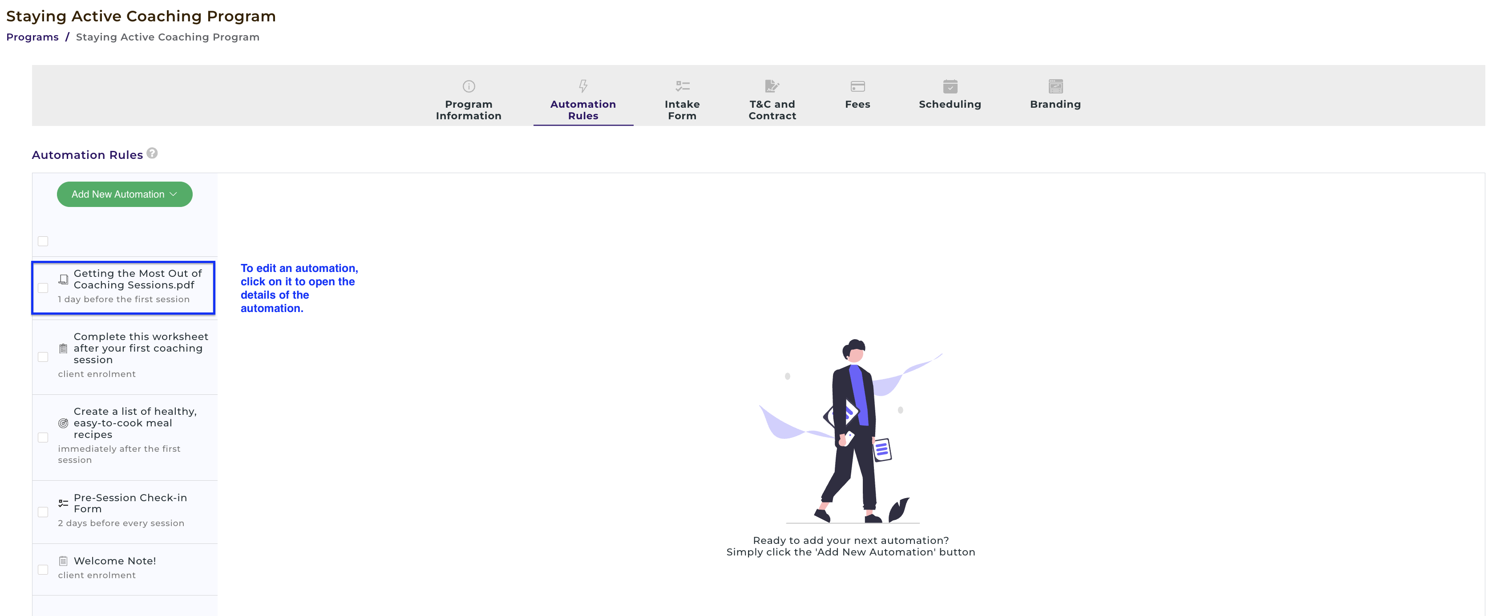This screenshot has width=1496, height=616.
Task: Check the Getting the Most Out of Coaching Sessions.pdf checkbox
Action: click(43, 288)
